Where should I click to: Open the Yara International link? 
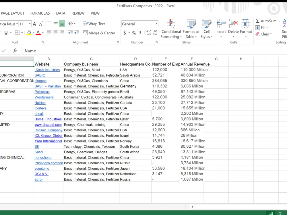click(x=48, y=141)
